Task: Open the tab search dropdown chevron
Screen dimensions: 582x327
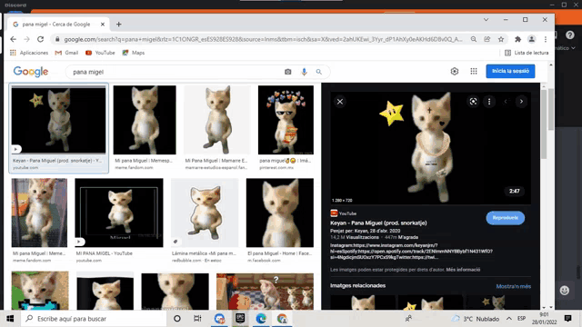Action: tap(486, 20)
